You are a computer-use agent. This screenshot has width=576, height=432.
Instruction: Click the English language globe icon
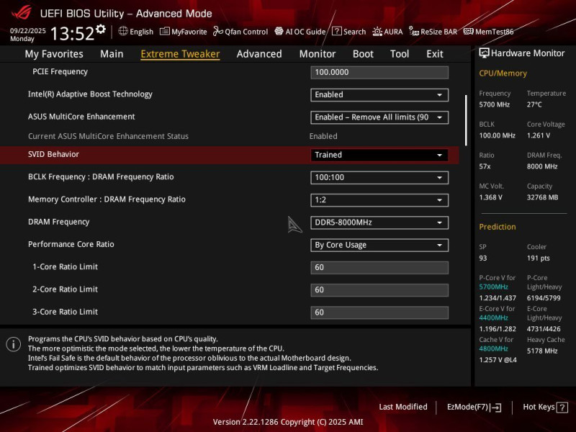[x=122, y=31]
